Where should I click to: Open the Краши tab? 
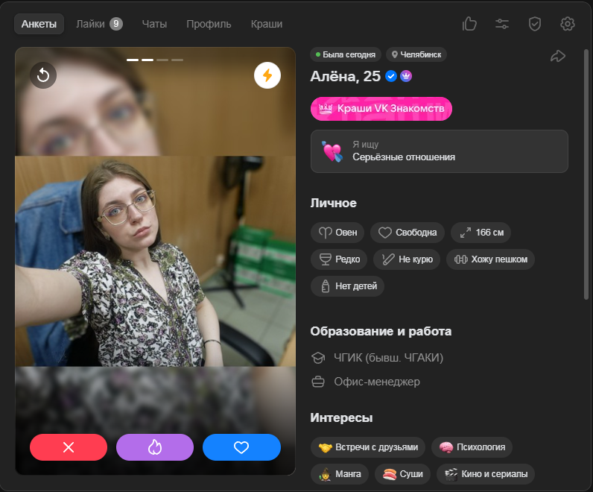(267, 24)
